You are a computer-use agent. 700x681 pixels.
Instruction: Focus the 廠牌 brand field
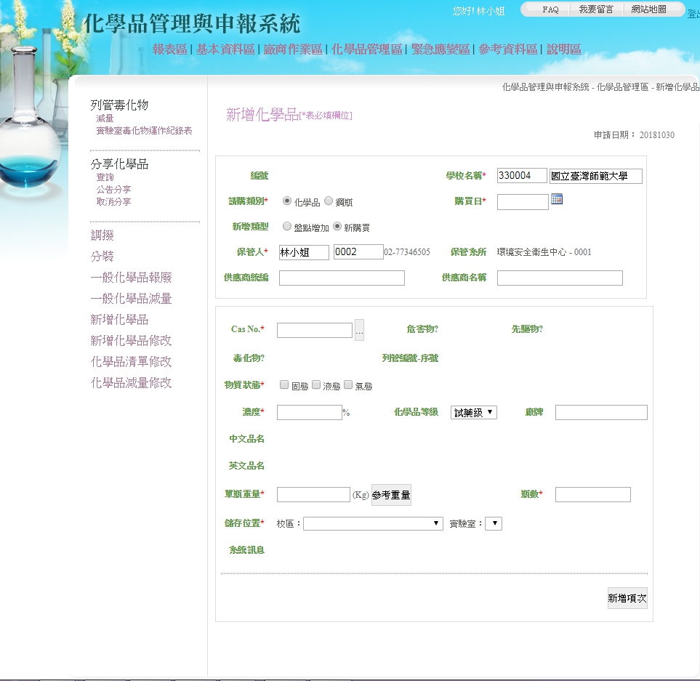[x=601, y=412]
